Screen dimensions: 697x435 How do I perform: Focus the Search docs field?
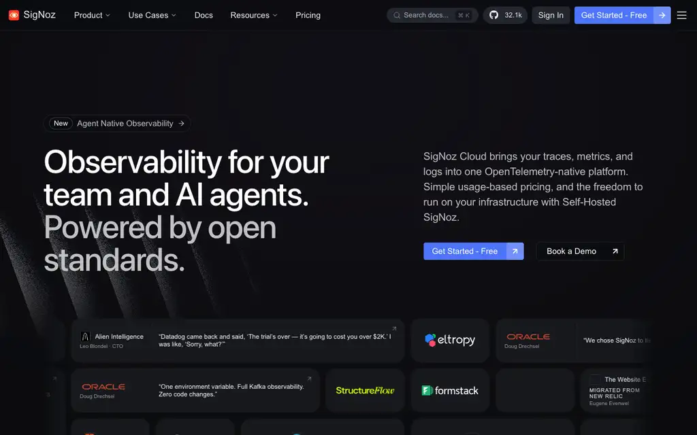[432, 15]
